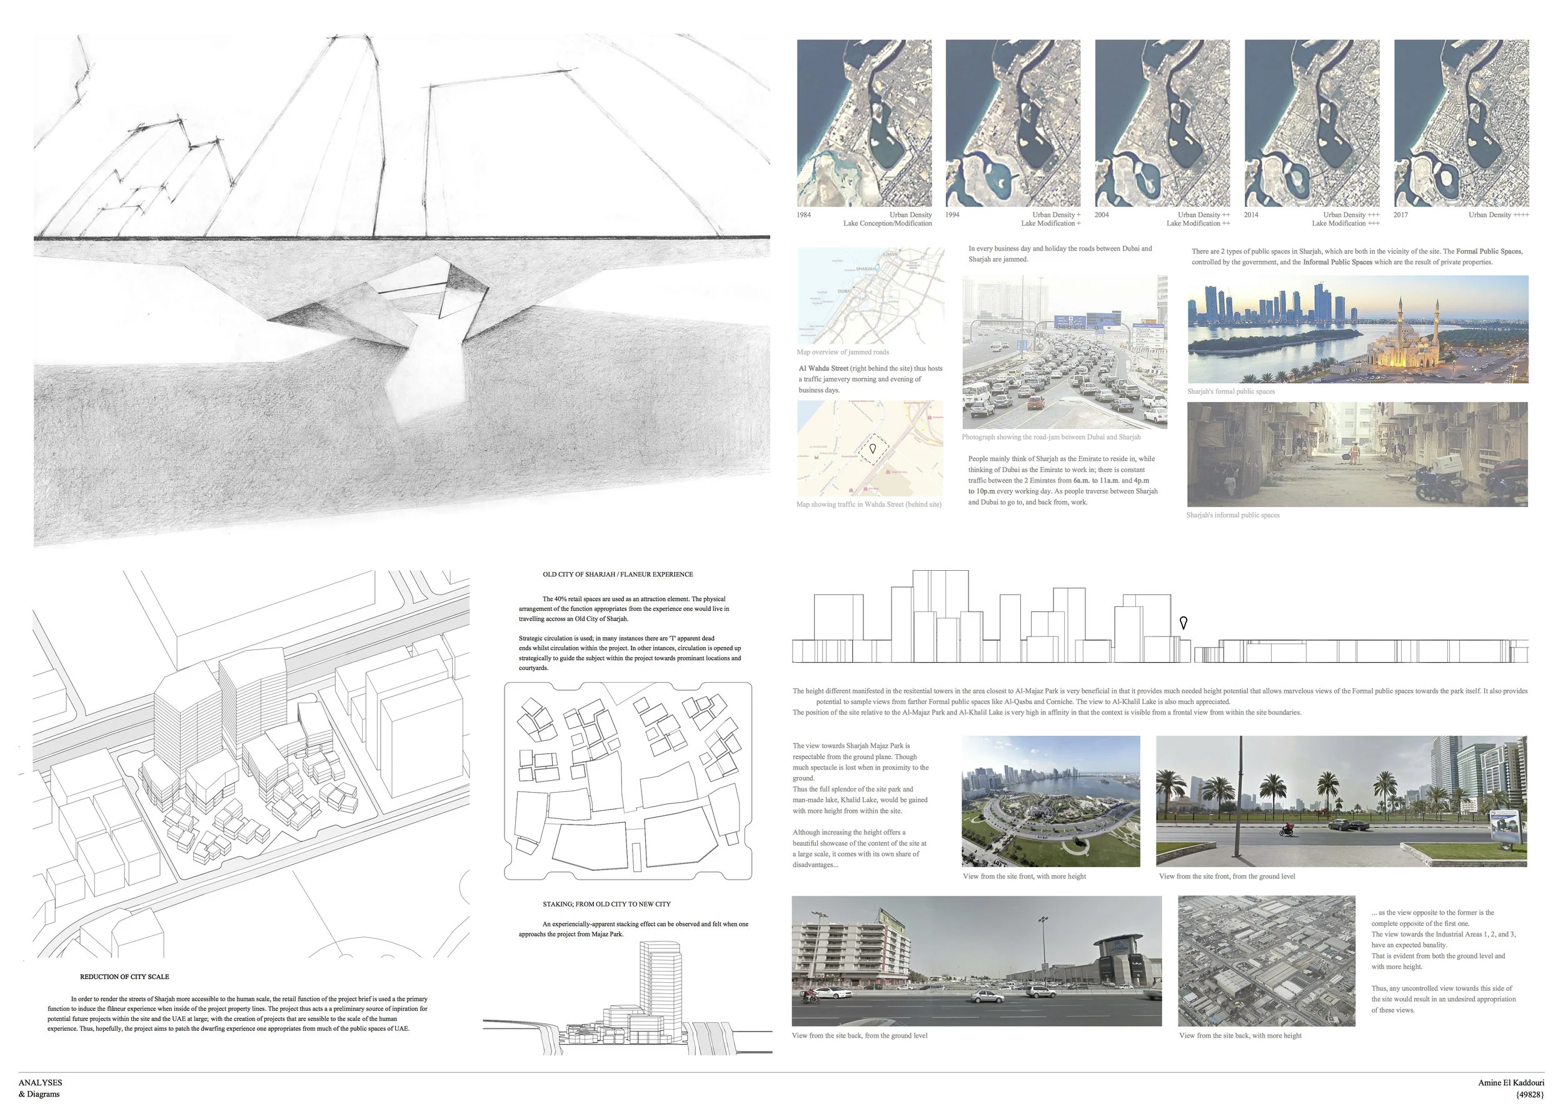Open view from site front with height
This screenshot has height=1104, width=1563.
pos(1050,801)
